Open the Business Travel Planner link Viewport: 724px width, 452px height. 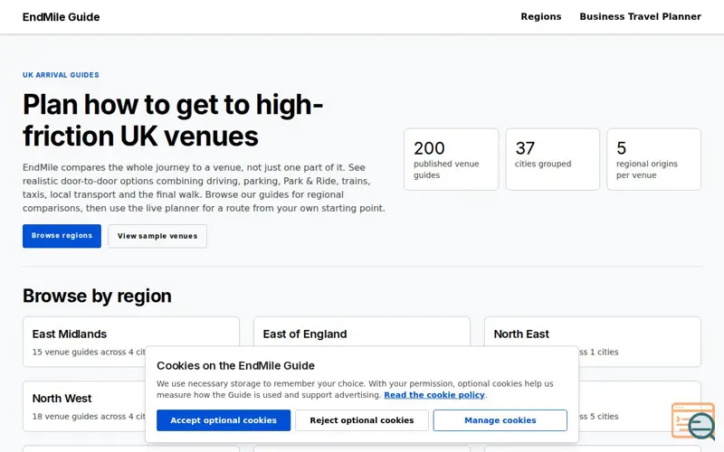pos(640,16)
